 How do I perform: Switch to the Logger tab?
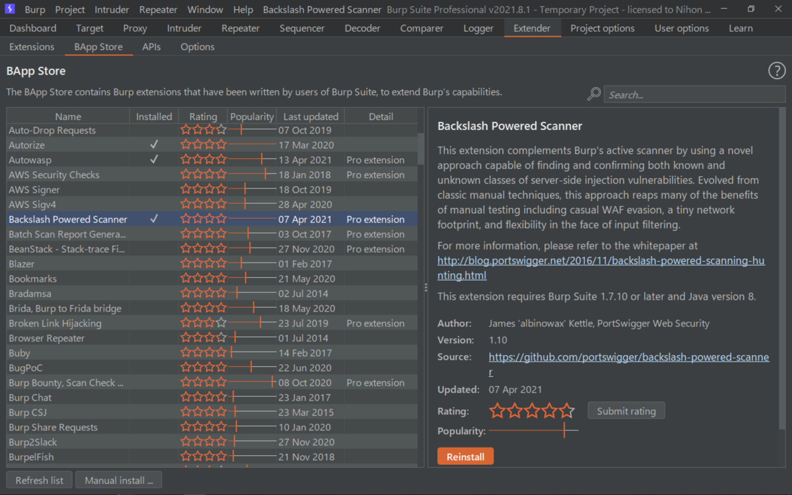pos(478,28)
